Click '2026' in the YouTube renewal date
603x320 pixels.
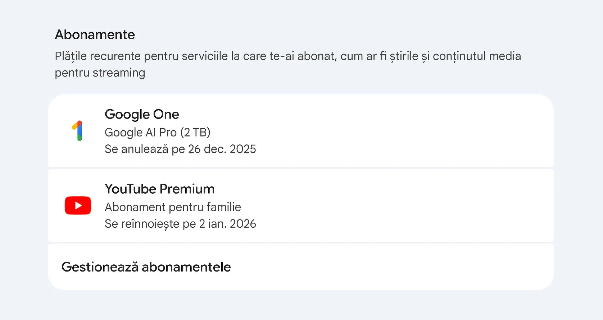(x=243, y=224)
